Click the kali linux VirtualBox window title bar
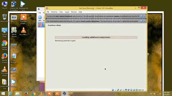 pos(96,8)
